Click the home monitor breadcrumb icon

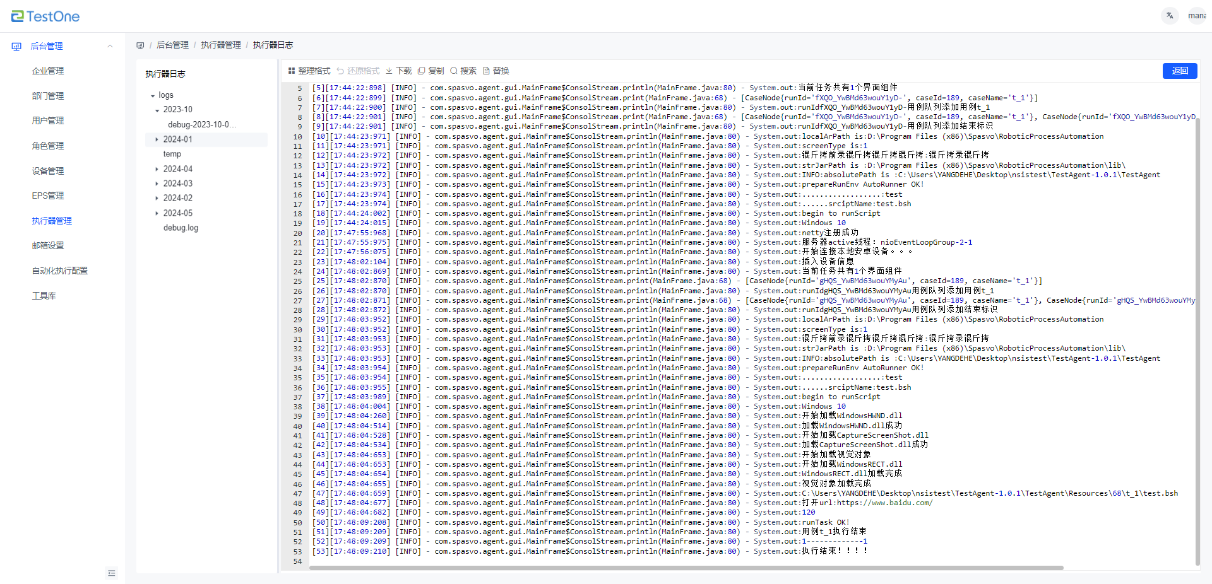point(140,45)
